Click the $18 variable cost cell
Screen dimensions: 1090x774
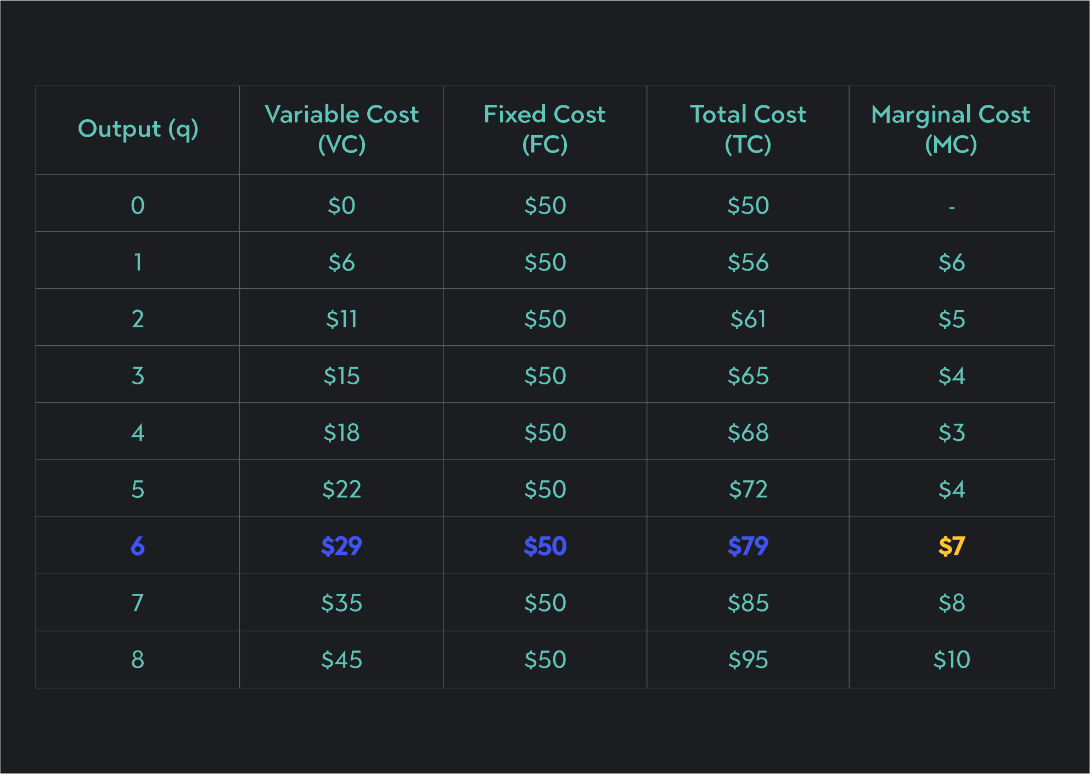click(x=341, y=433)
